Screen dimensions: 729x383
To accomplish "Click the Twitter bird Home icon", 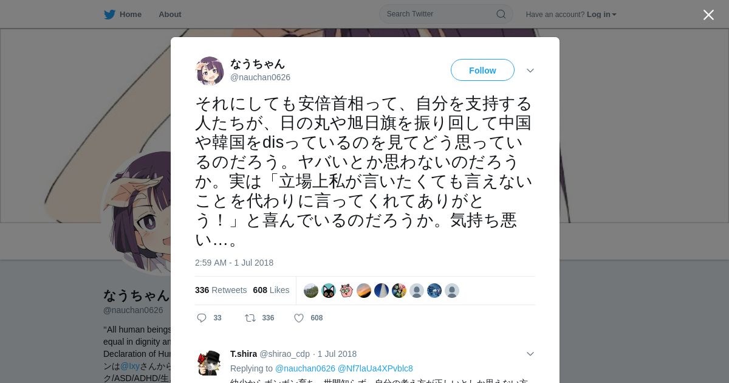I will (x=109, y=15).
